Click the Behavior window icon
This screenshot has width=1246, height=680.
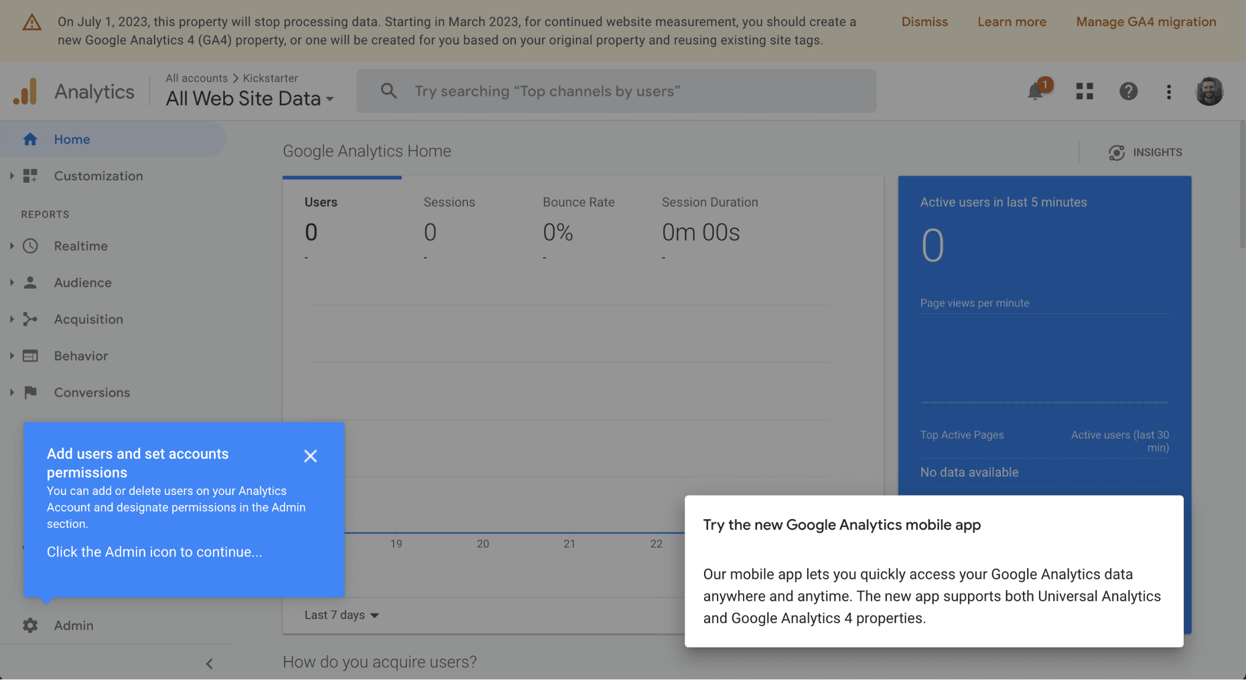click(x=30, y=356)
